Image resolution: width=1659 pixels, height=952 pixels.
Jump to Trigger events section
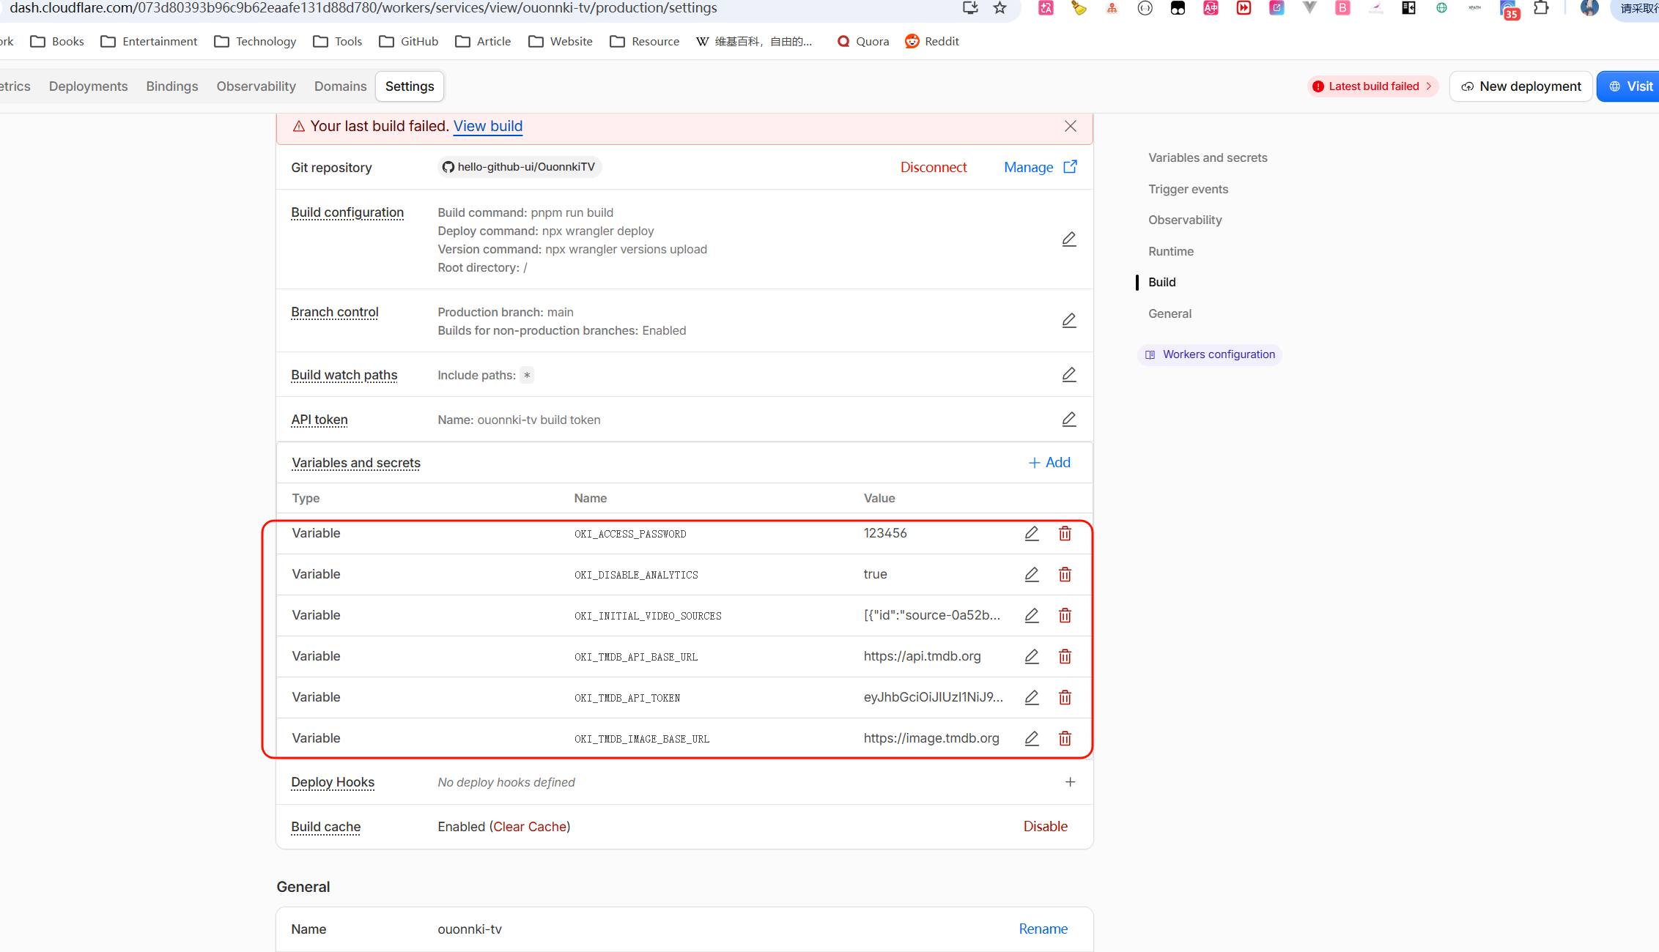(x=1188, y=190)
